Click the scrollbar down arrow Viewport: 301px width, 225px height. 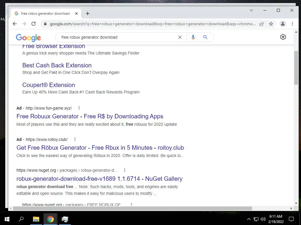pos(296,203)
